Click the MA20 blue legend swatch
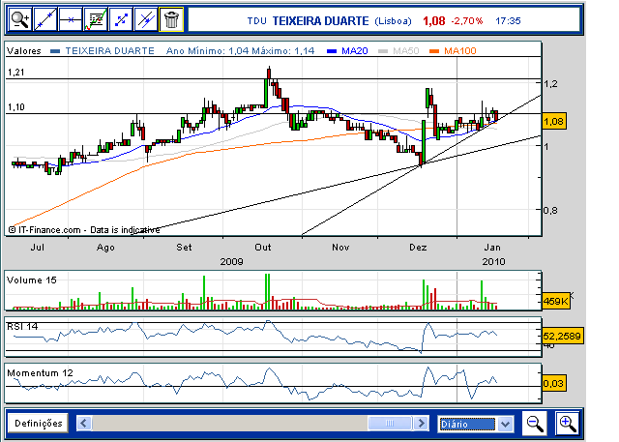This screenshot has width=619, height=442. coord(332,51)
